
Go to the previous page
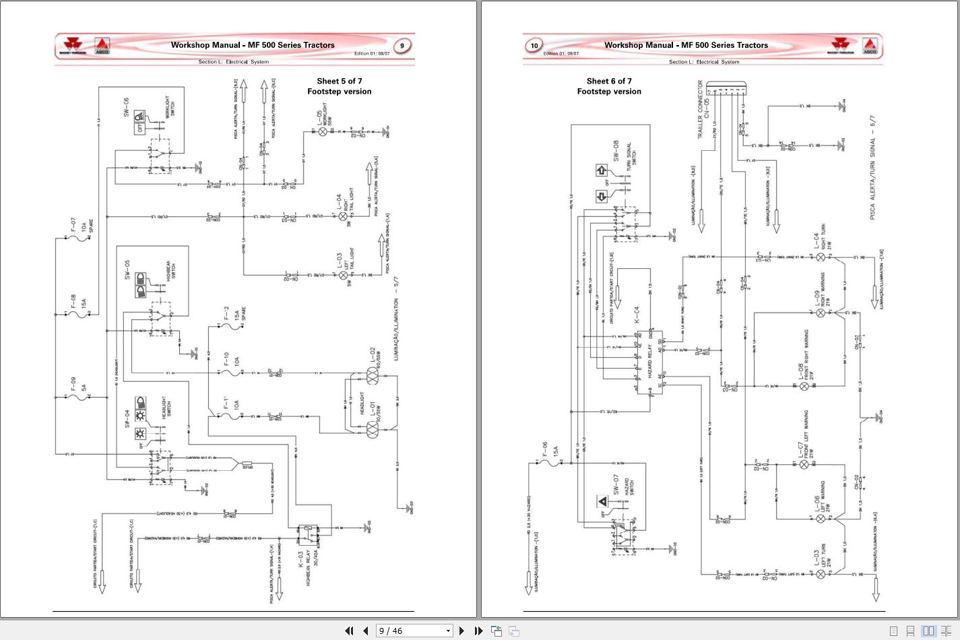tap(366, 631)
